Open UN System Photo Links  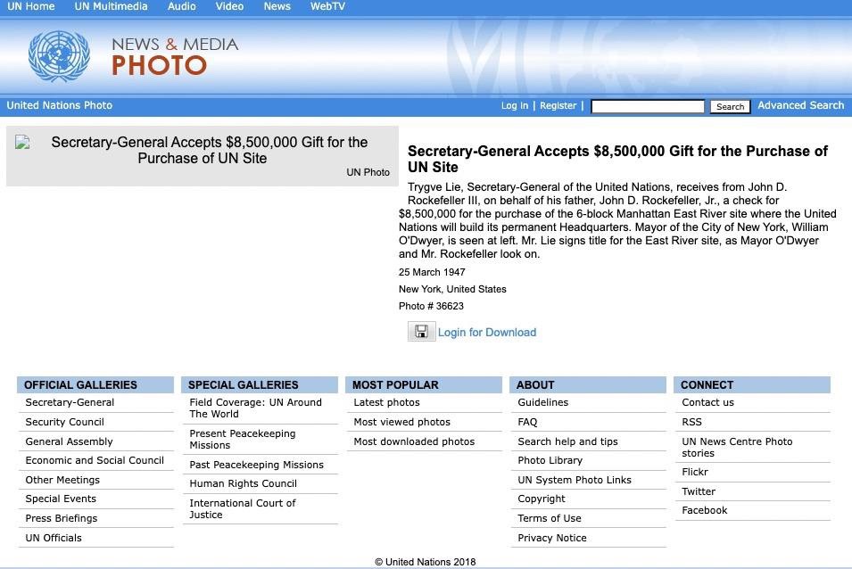click(x=575, y=480)
